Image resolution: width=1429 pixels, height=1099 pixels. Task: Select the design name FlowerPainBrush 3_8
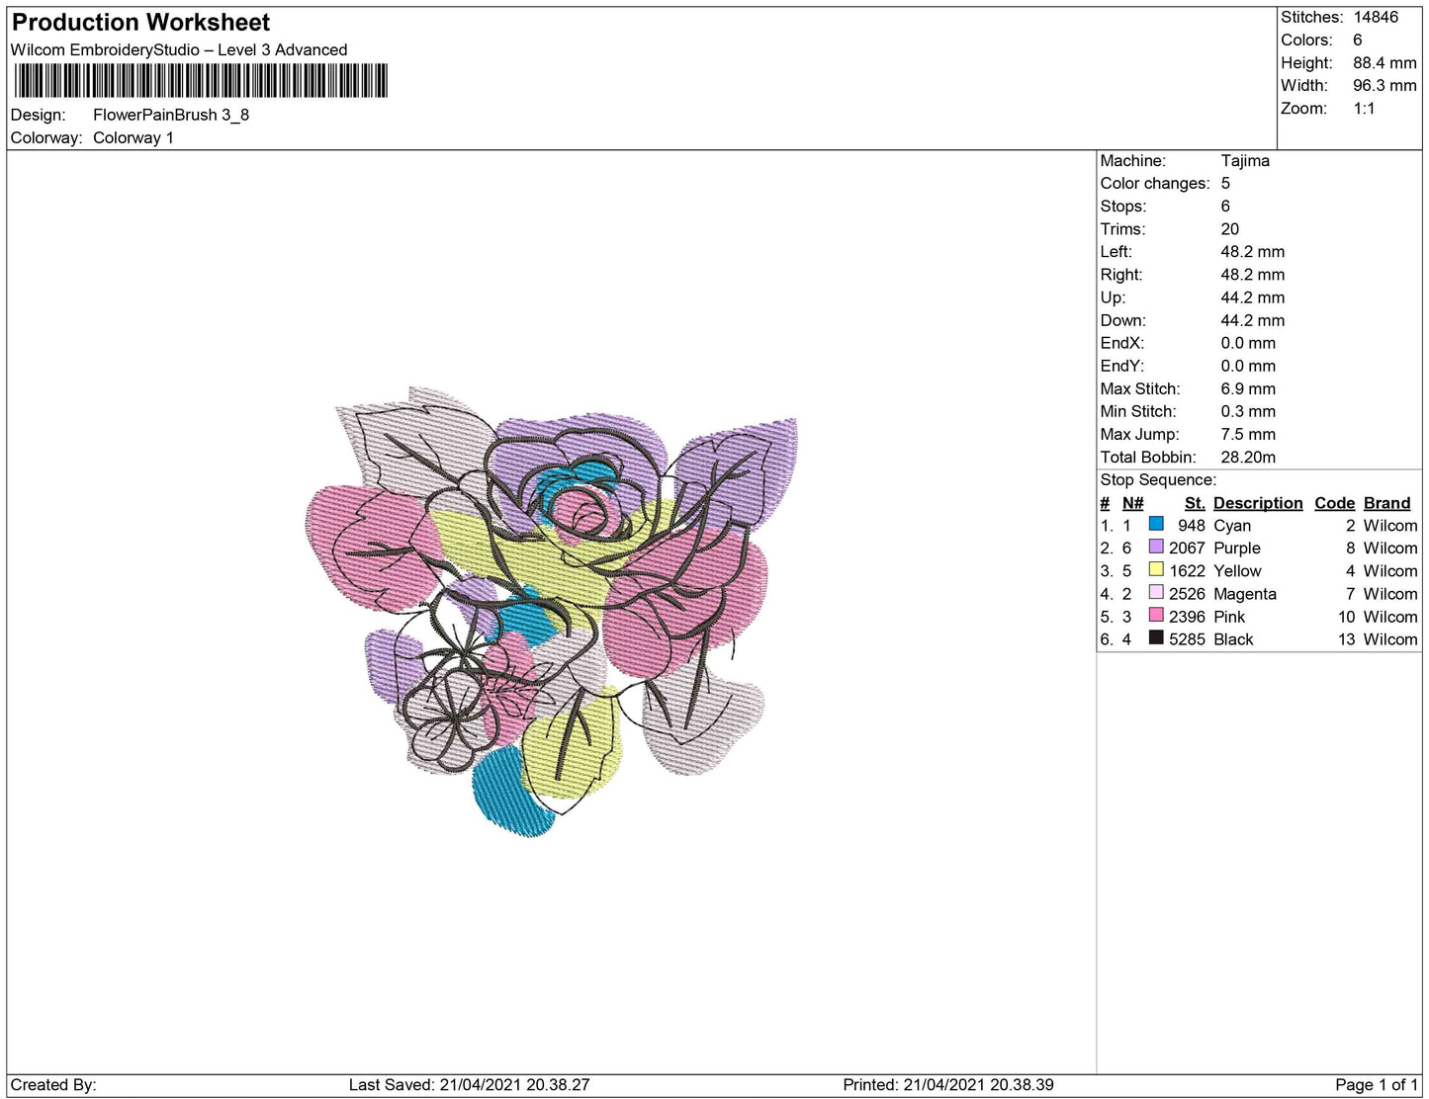tap(169, 115)
